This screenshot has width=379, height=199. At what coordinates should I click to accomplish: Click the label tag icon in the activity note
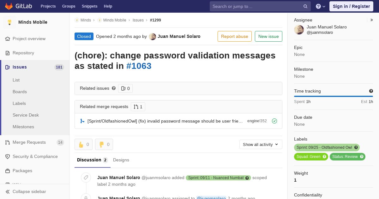point(86,178)
